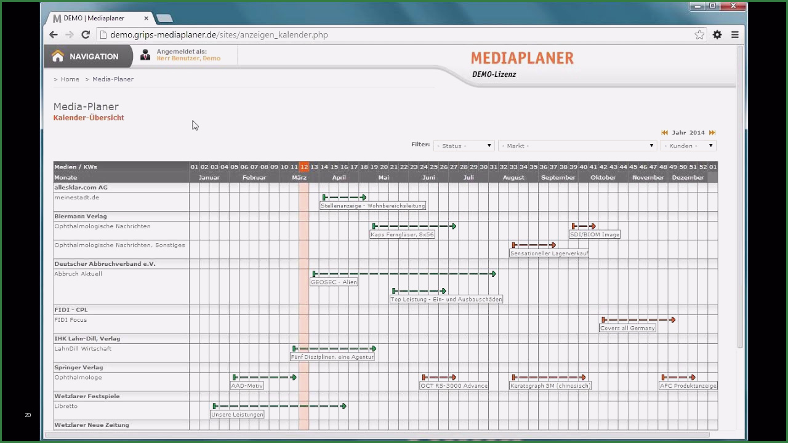Open the browser extension gear icon
The image size is (788, 443).
coord(717,35)
